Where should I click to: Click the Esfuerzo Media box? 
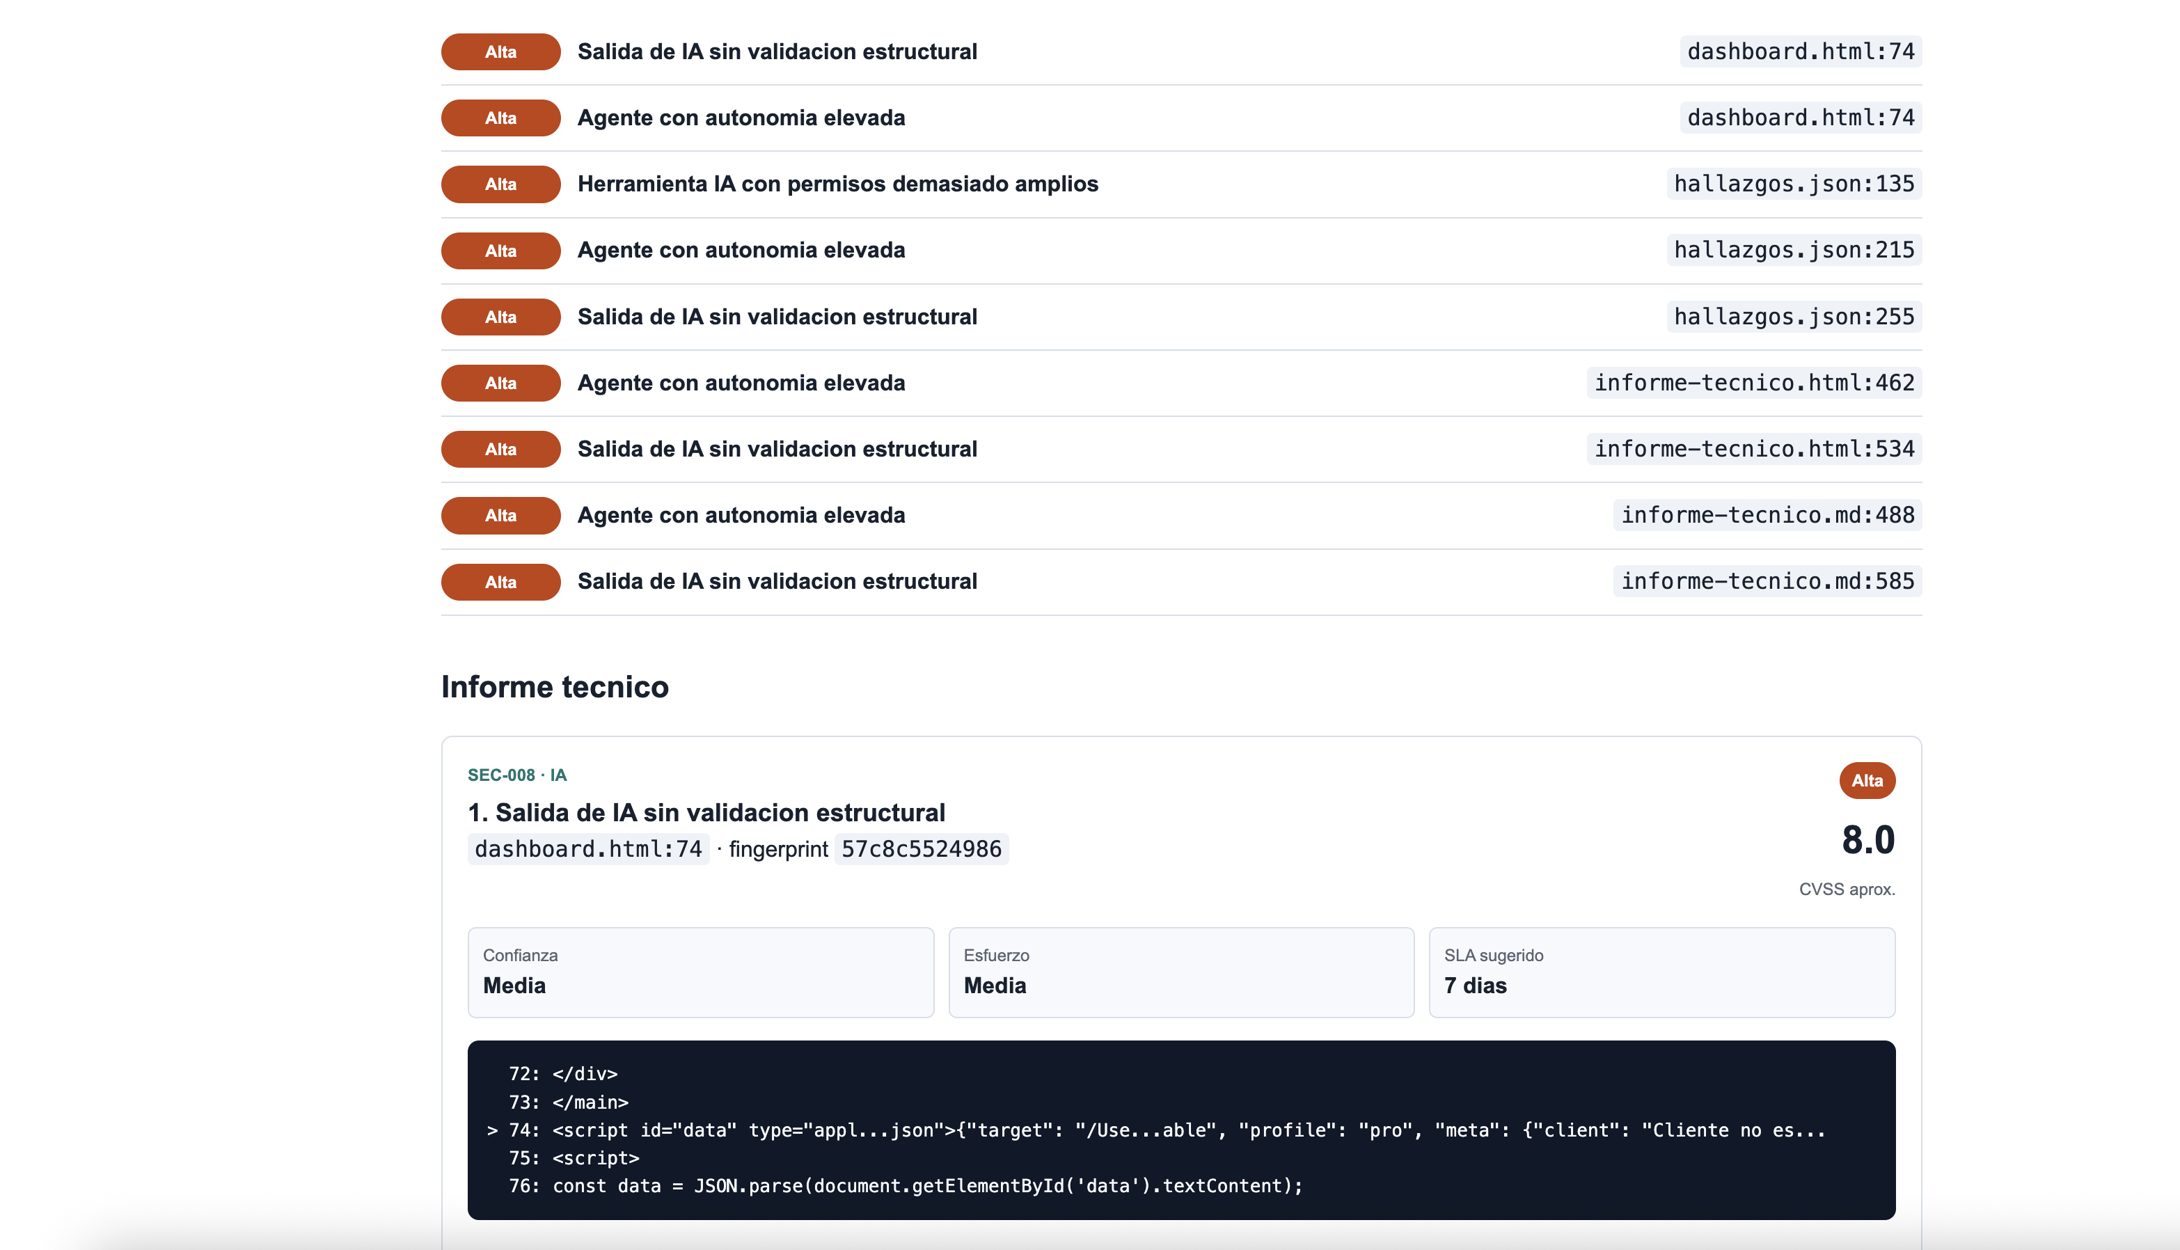(1181, 973)
